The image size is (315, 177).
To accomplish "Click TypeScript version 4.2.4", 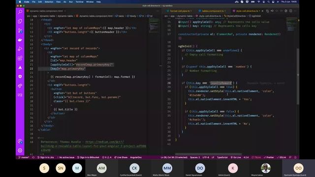I will click(x=246, y=157).
